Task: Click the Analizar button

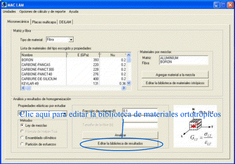Action: coord(120,135)
